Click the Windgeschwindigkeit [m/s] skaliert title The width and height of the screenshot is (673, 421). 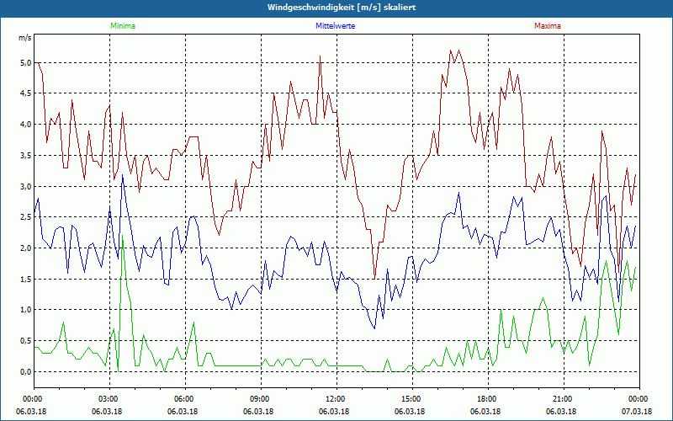tap(342, 8)
